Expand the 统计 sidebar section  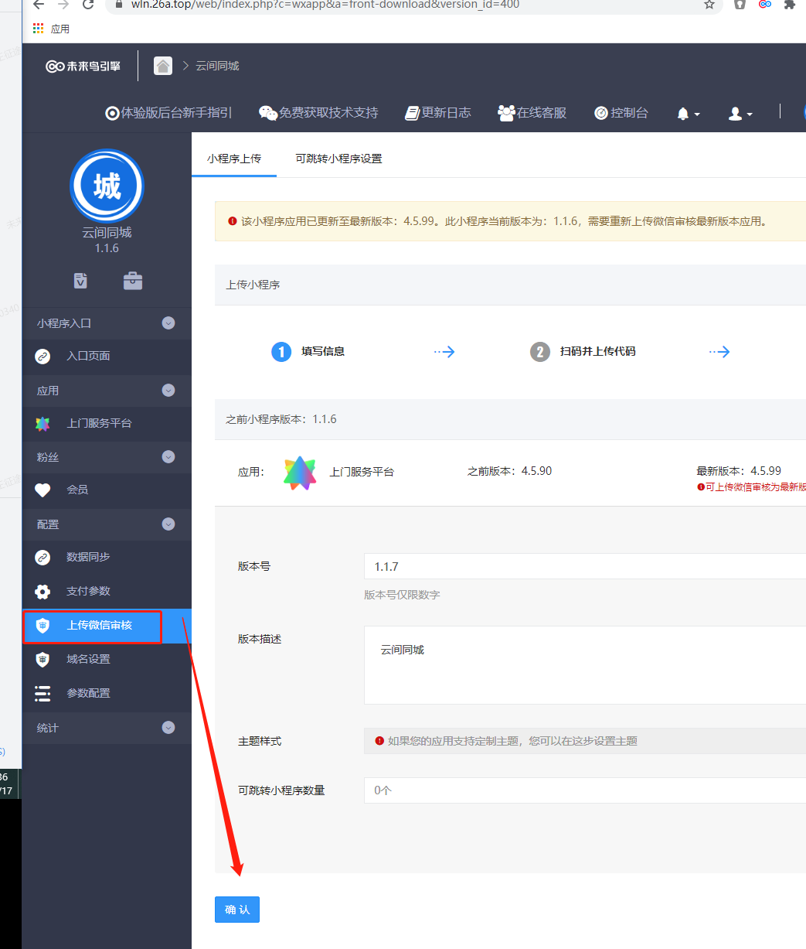pos(168,728)
